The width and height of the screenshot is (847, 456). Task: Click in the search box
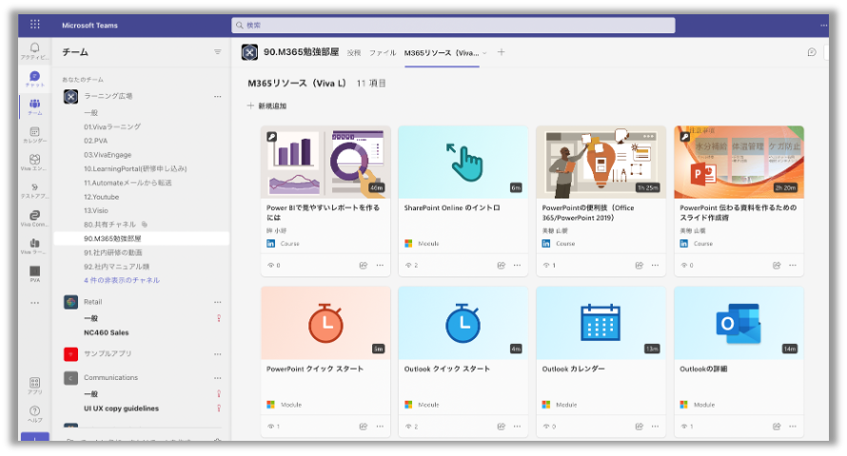click(x=453, y=26)
